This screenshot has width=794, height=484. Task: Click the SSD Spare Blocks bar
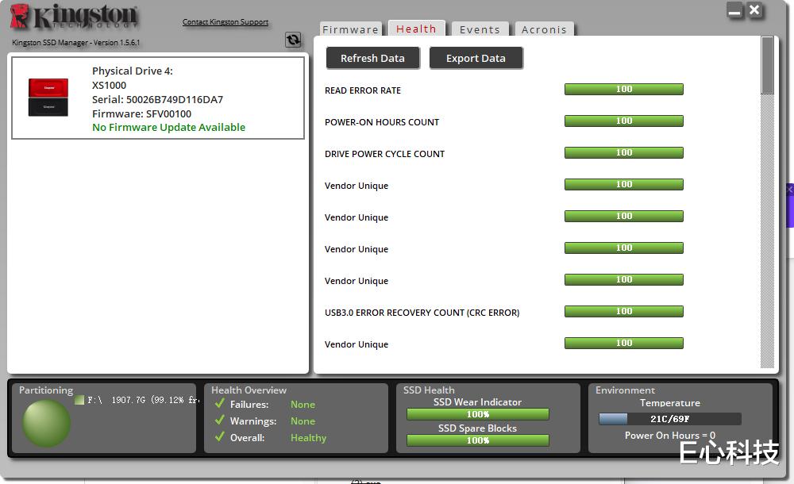coord(477,440)
